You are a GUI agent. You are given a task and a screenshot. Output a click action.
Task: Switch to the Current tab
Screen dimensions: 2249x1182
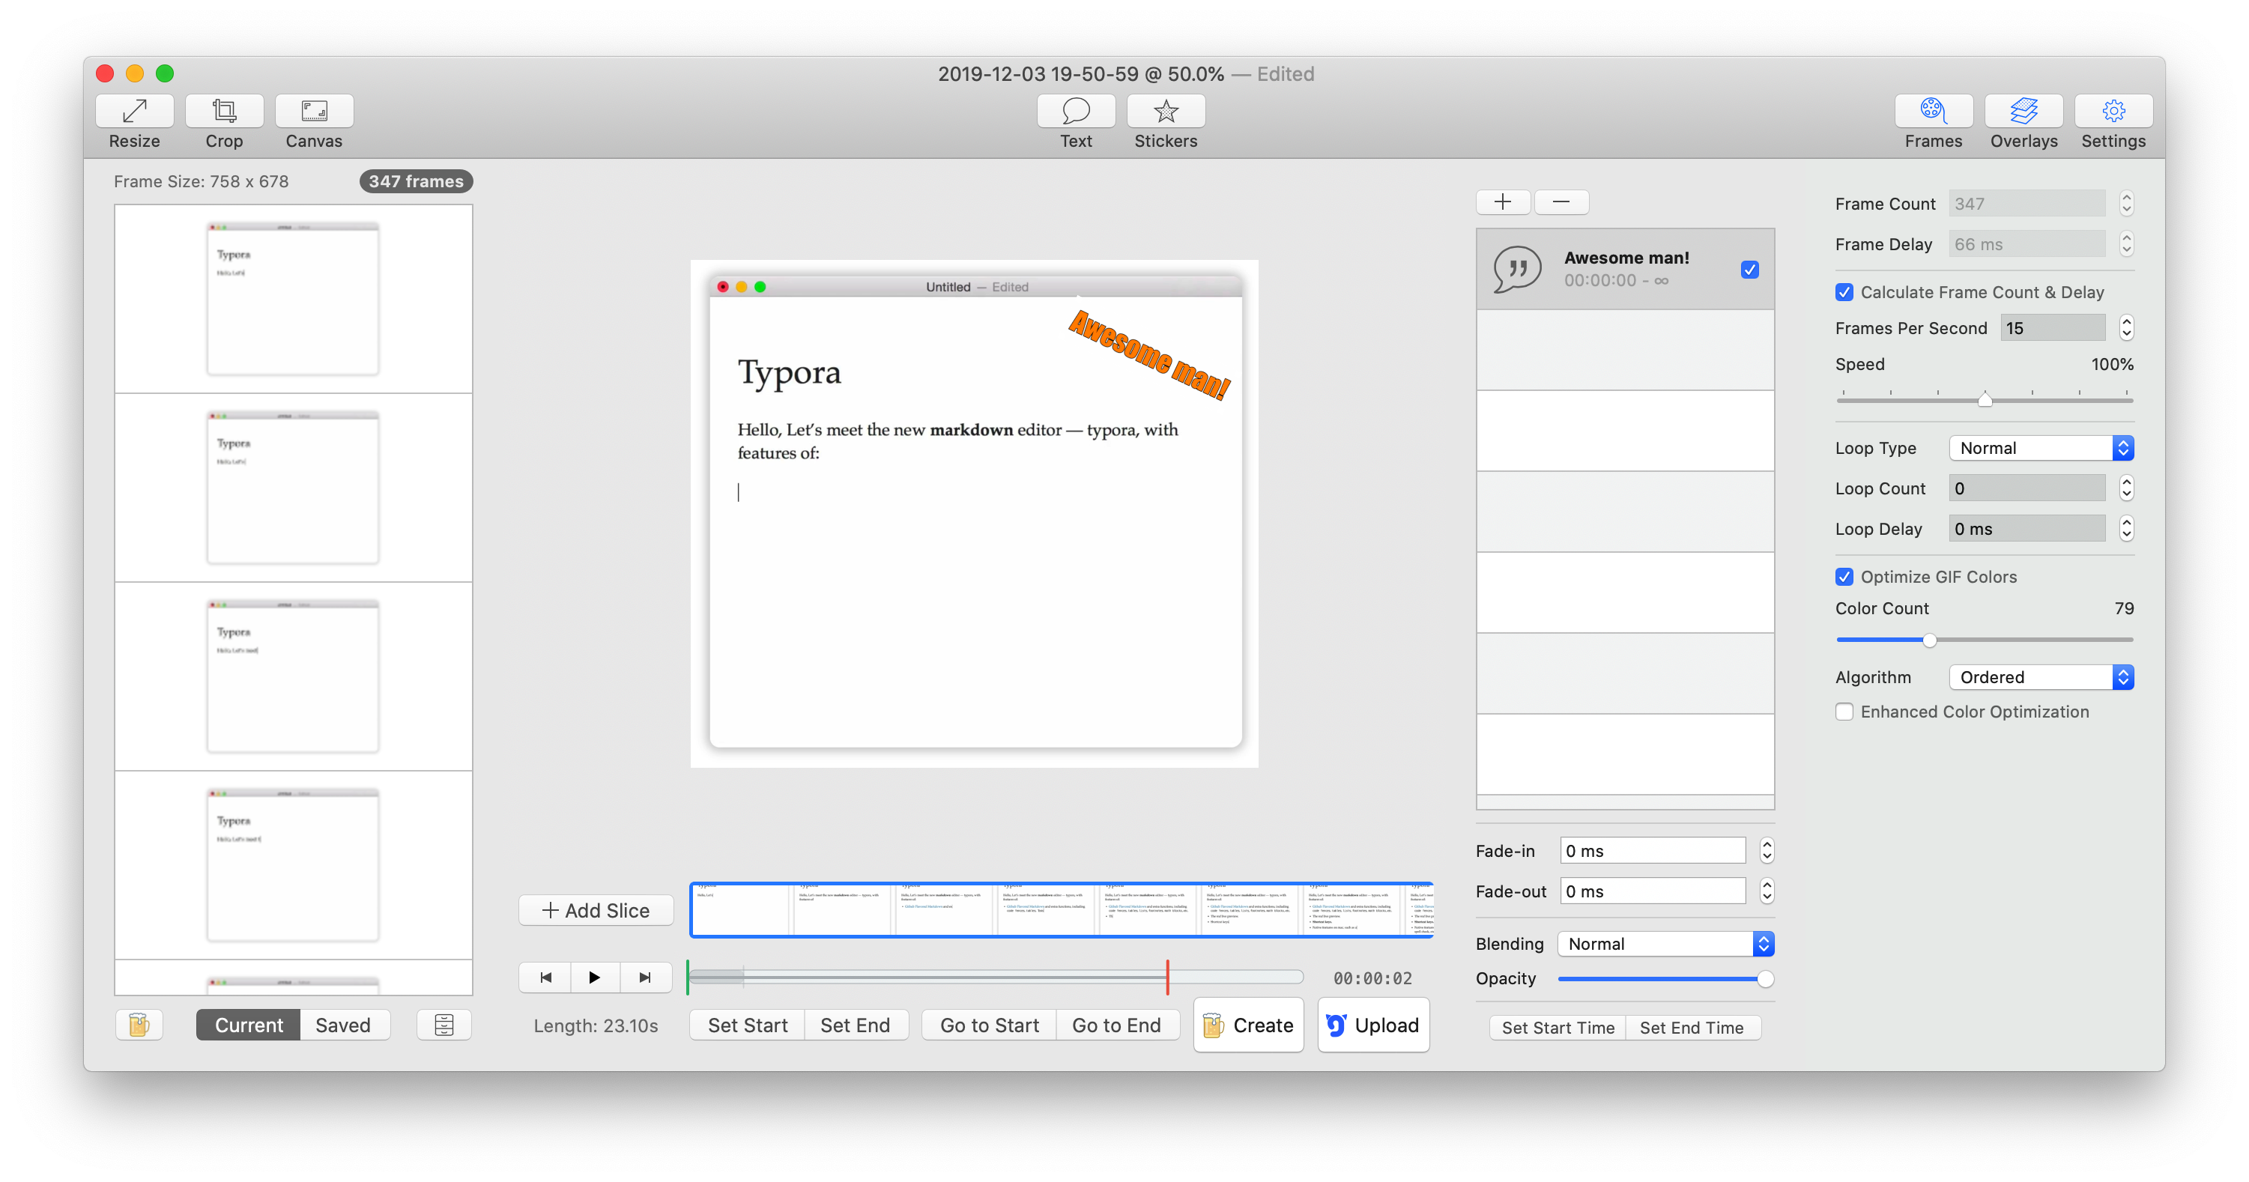pos(249,1025)
